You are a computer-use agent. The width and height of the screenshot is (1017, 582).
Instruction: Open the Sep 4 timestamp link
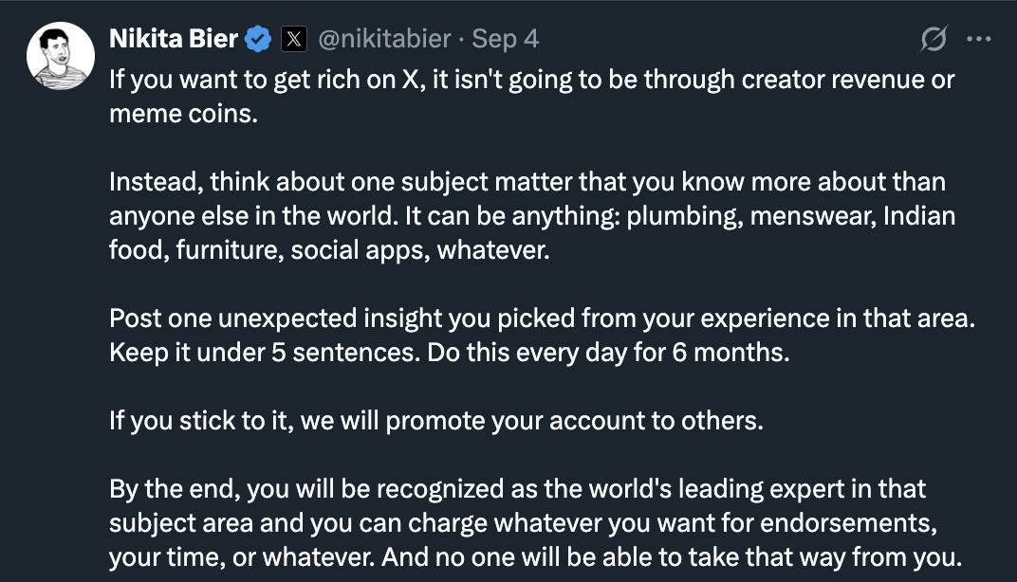tap(506, 39)
